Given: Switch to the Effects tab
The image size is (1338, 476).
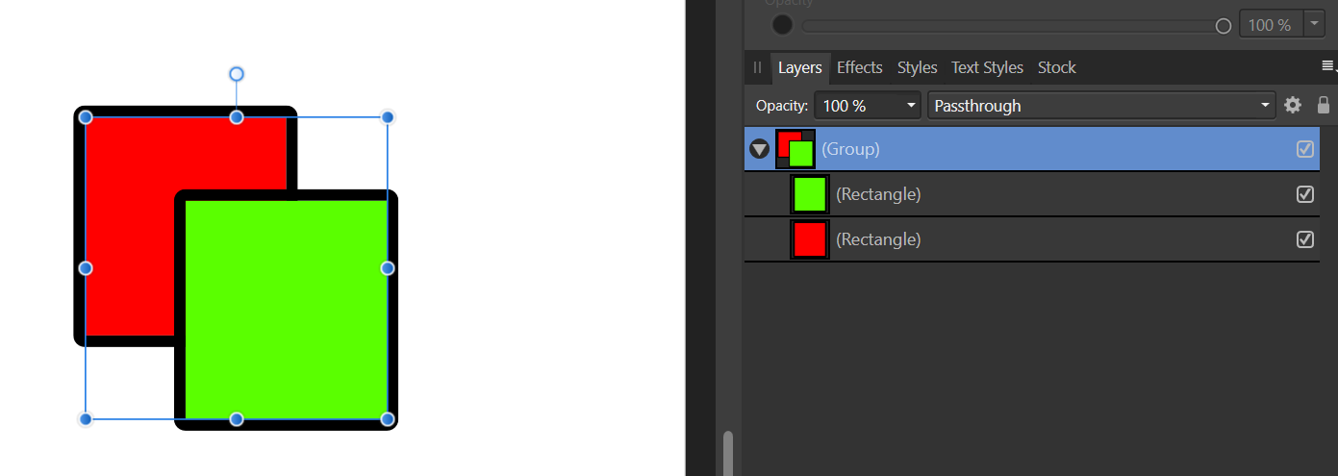Looking at the screenshot, I should pos(859,67).
